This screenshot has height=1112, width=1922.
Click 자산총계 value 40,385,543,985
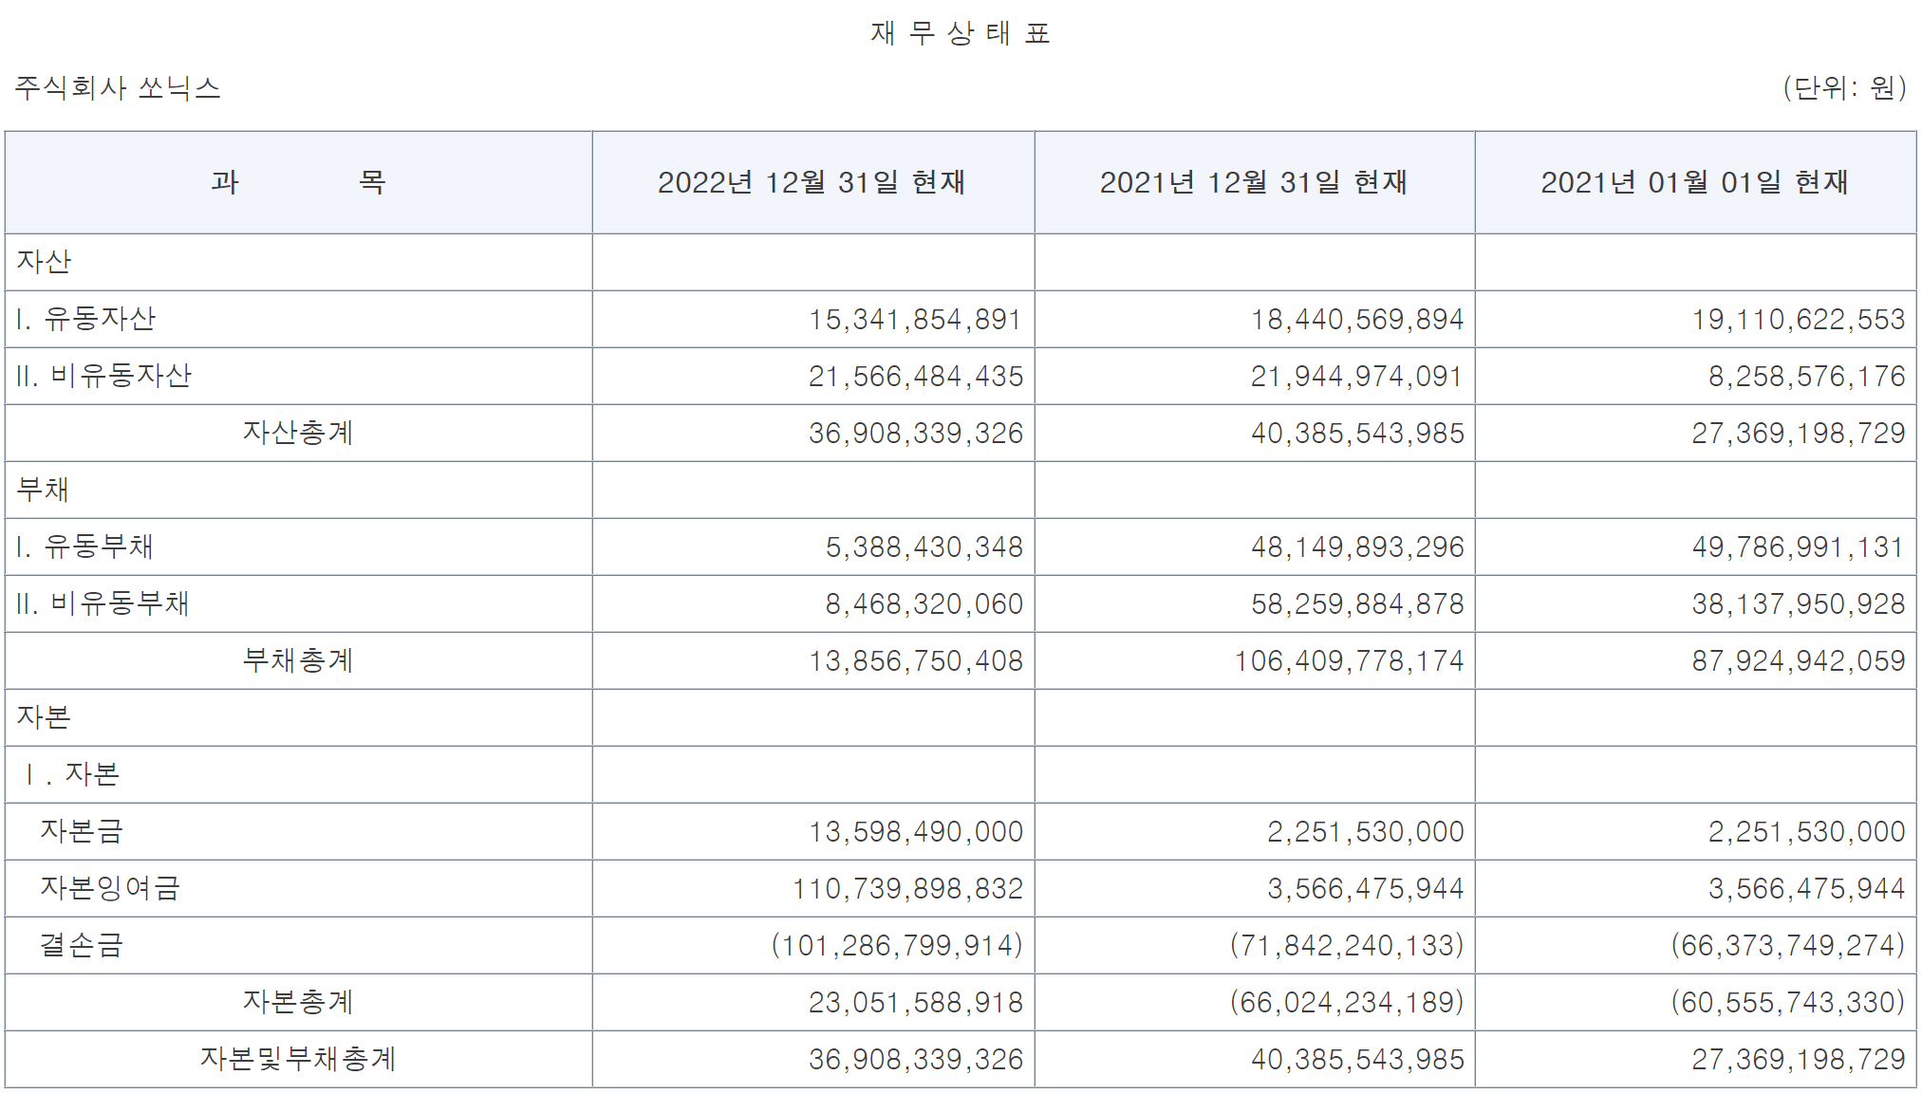pos(1357,434)
